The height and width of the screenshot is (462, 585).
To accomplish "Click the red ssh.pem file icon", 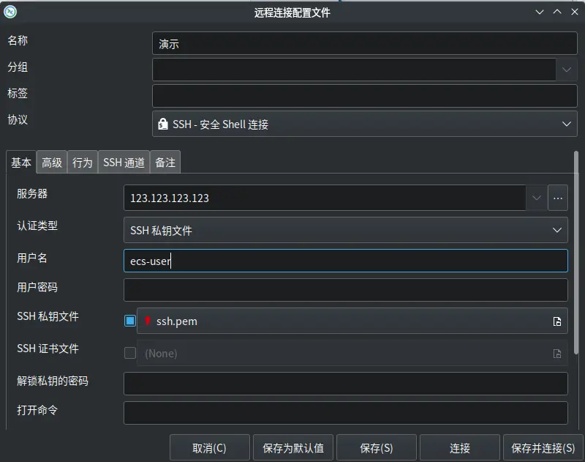I will (x=148, y=321).
